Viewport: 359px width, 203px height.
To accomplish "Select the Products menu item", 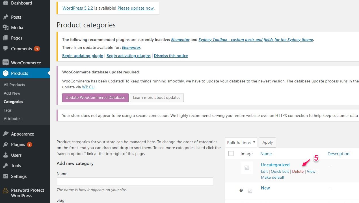I will [x=25, y=73].
